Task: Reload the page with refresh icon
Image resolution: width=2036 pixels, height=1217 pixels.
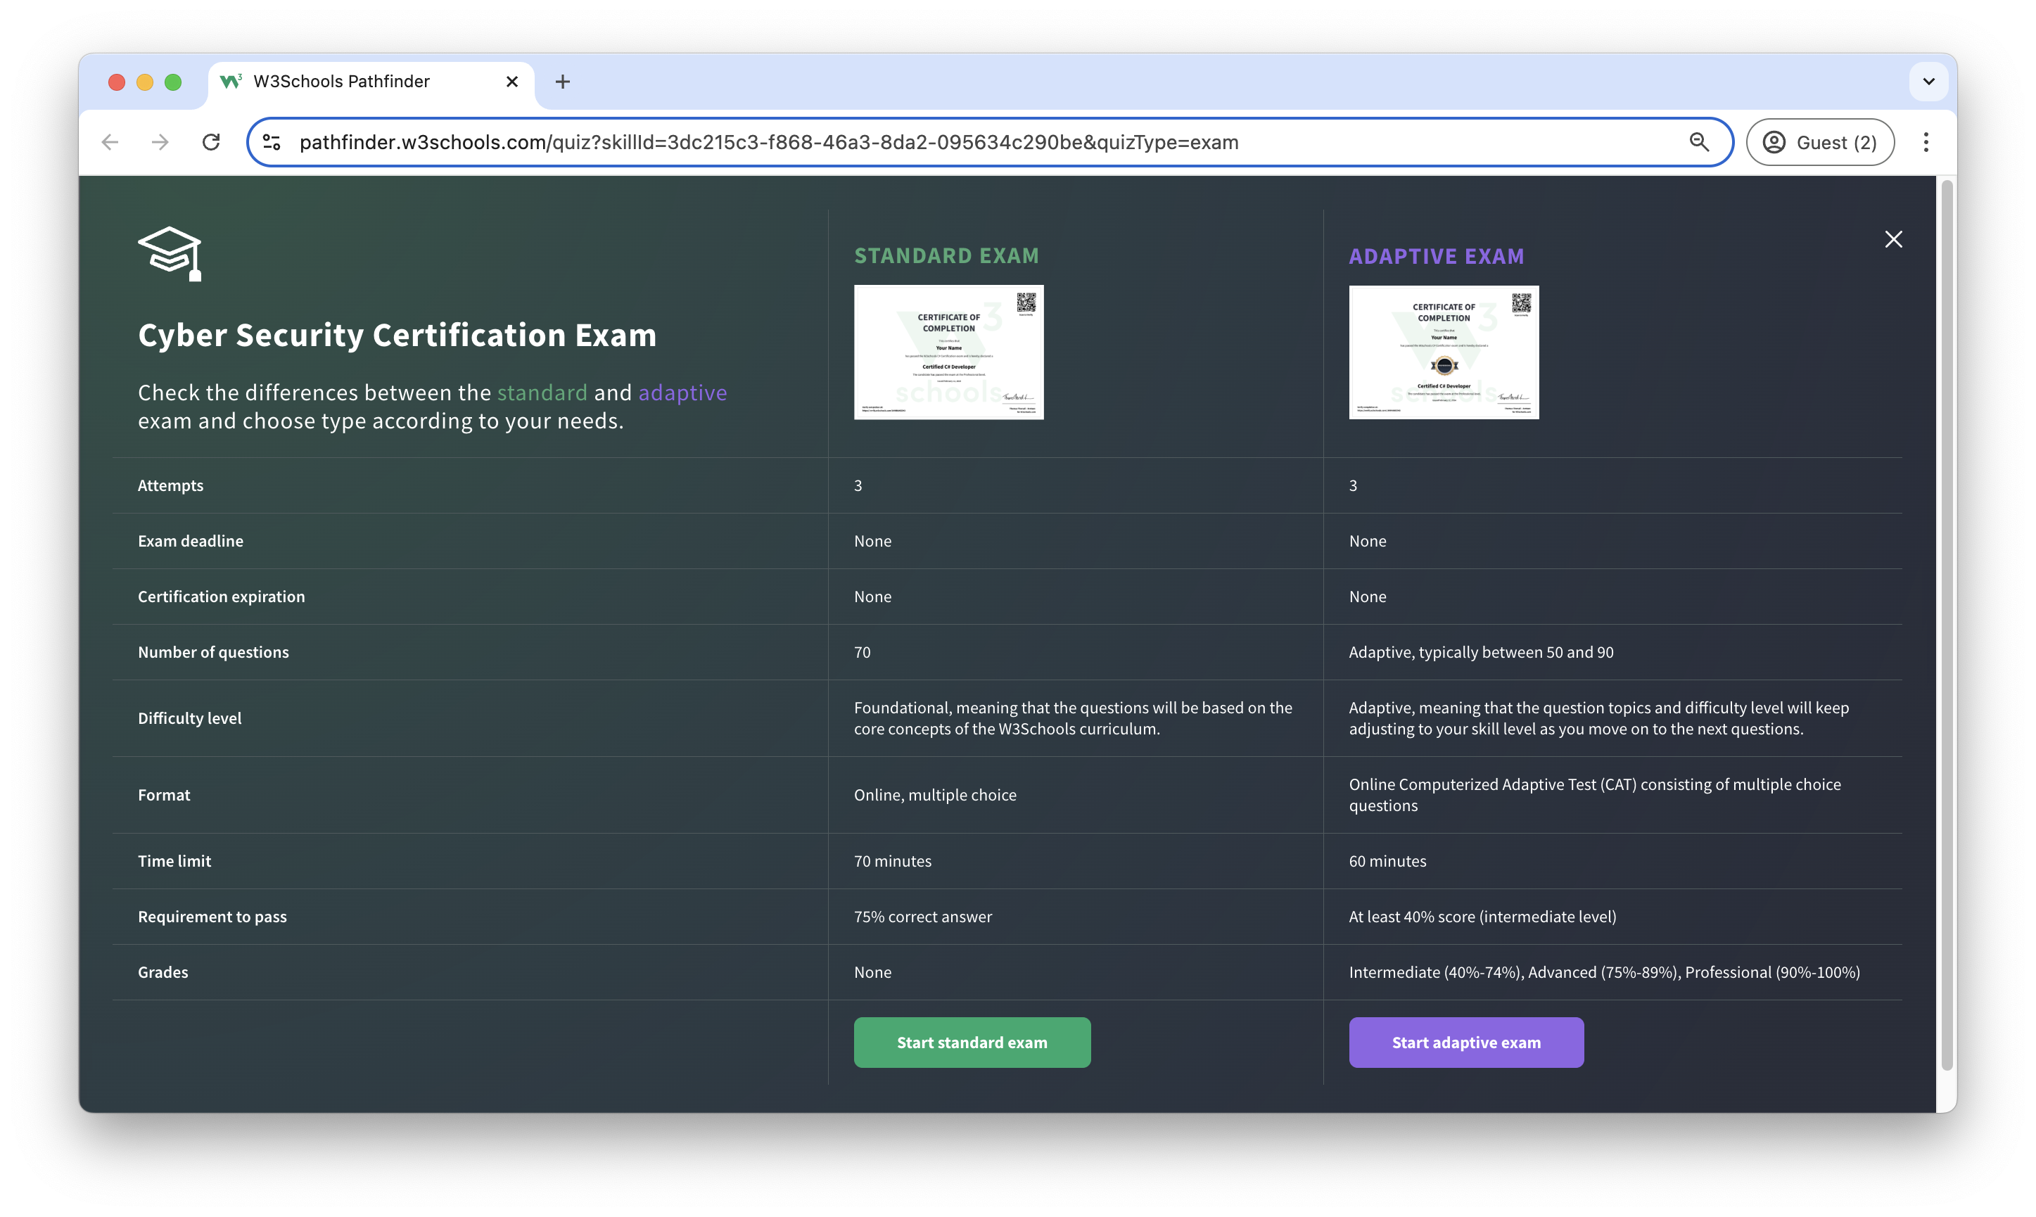Action: pyautogui.click(x=211, y=143)
